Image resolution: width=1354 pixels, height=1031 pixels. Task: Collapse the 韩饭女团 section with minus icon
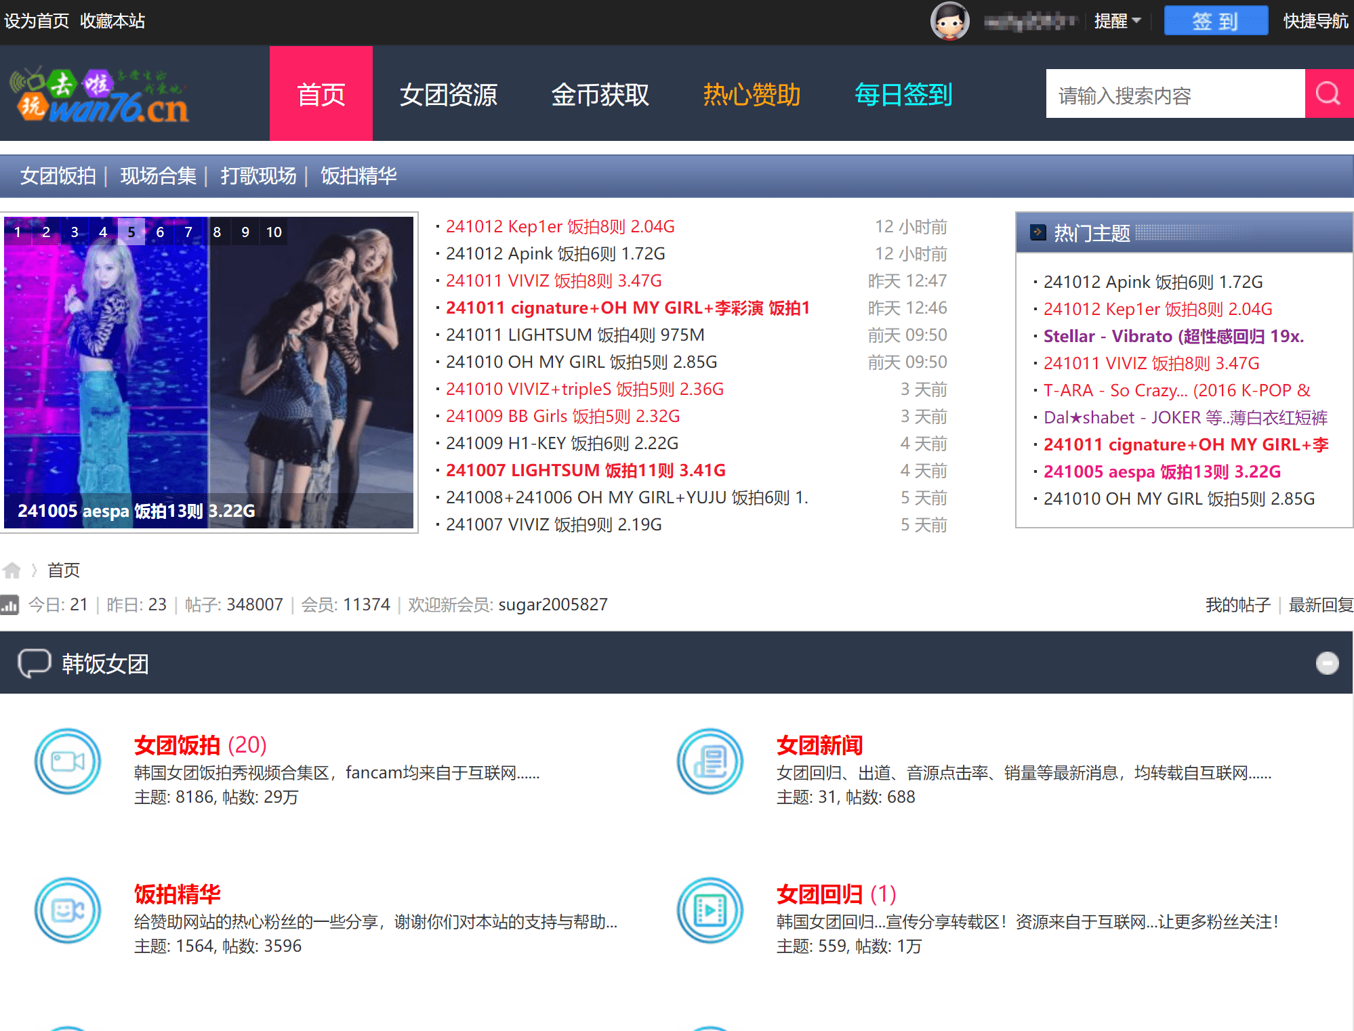pos(1327,662)
